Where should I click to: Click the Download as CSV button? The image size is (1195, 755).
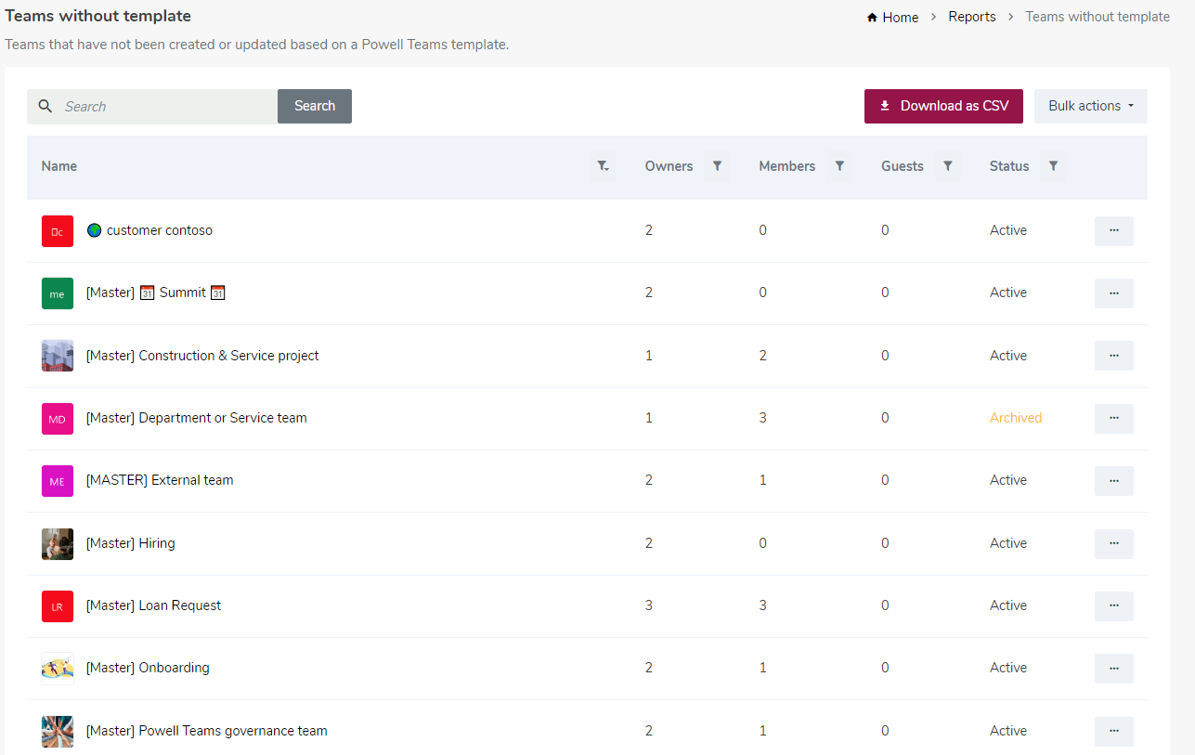(x=943, y=106)
